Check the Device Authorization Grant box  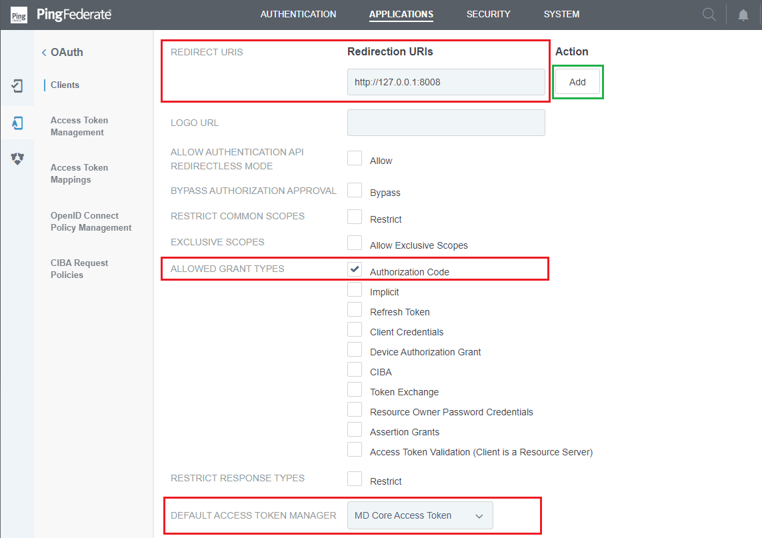[355, 349]
